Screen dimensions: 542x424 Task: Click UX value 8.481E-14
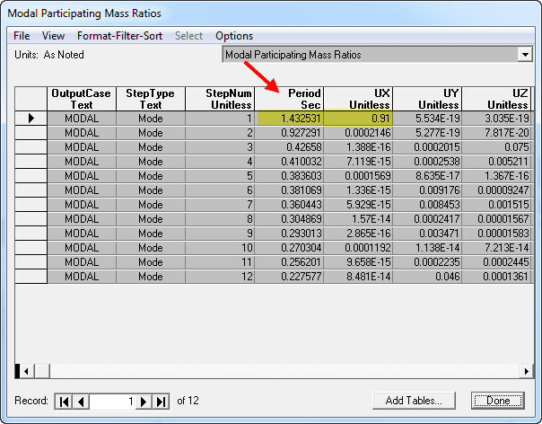[358, 277]
